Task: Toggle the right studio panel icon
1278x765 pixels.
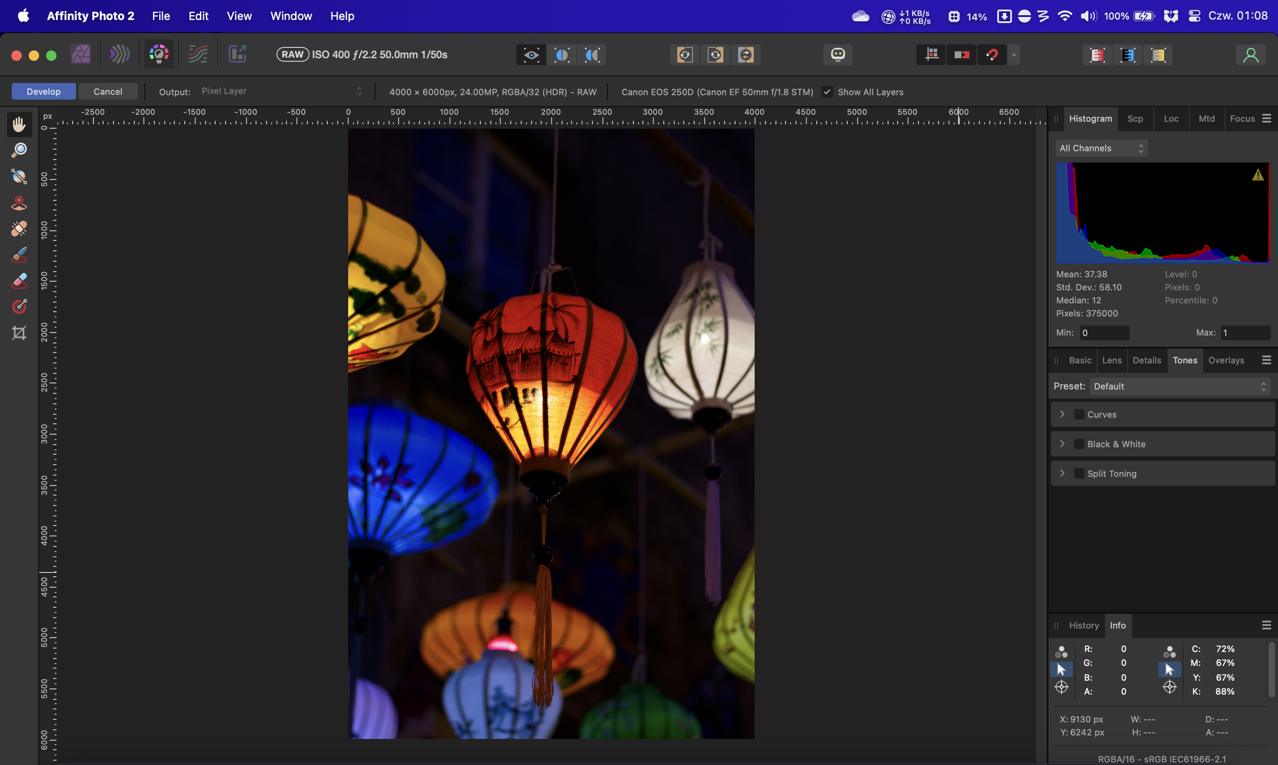Action: [x=1158, y=55]
